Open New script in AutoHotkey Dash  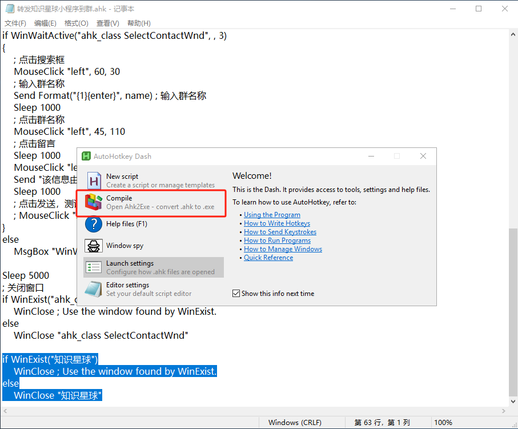pyautogui.click(x=154, y=181)
